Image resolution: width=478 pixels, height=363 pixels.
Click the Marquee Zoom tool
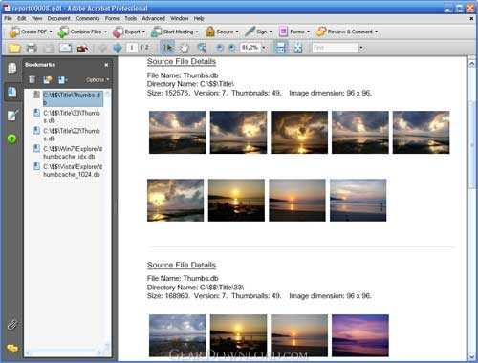tap(202, 48)
